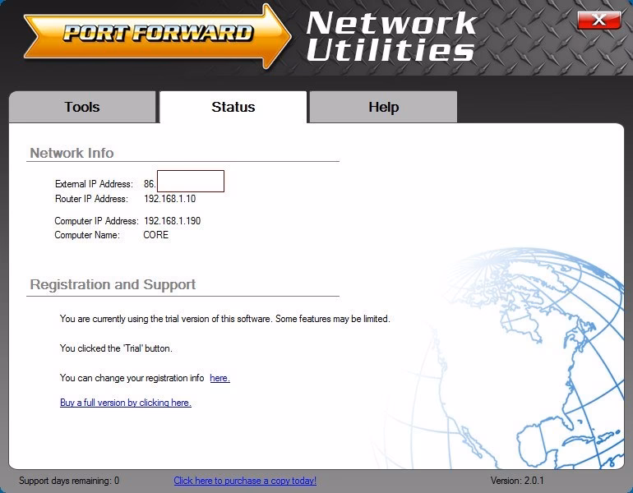Click the Computer IP Address label

(96, 221)
